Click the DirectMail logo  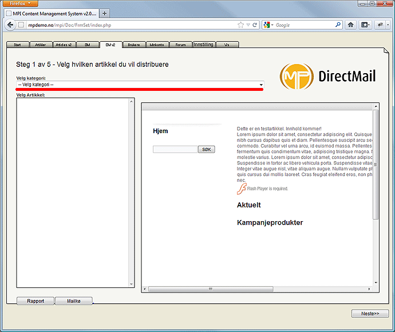[x=327, y=76]
